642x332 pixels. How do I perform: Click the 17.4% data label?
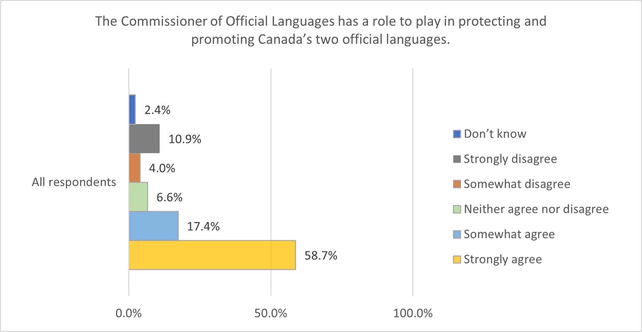pyautogui.click(x=204, y=227)
